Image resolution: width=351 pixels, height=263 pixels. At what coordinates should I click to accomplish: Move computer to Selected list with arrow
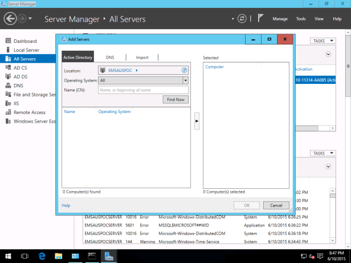coord(197,121)
